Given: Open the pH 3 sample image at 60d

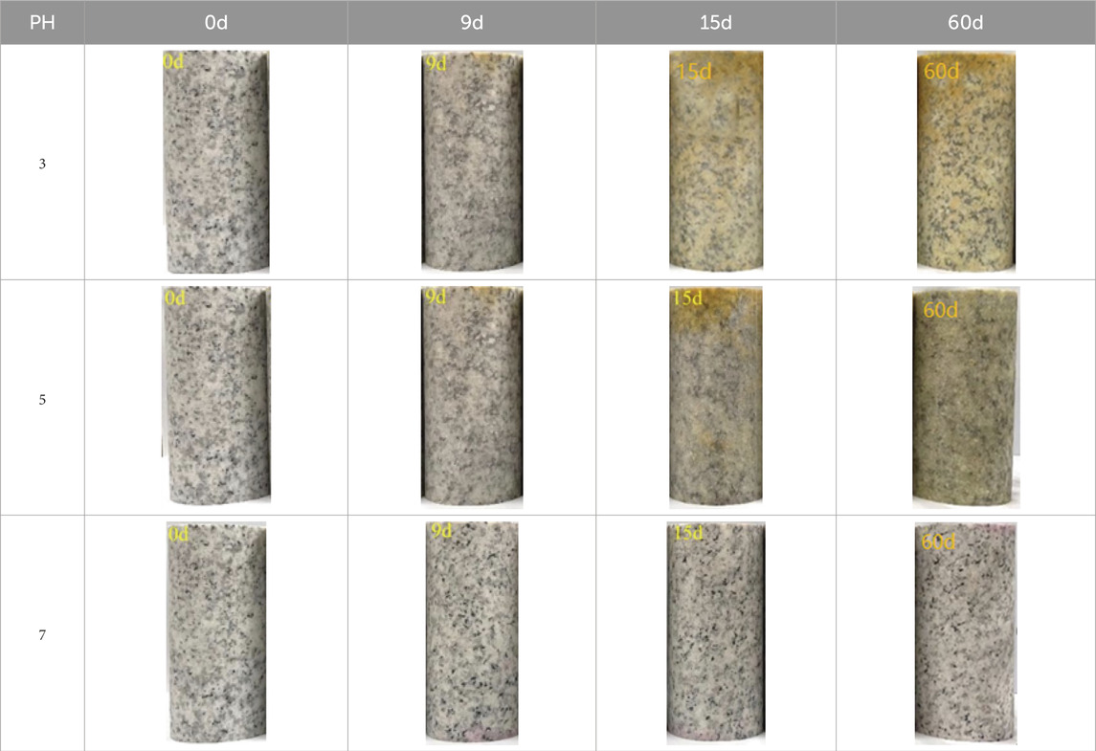Looking at the screenshot, I should (966, 162).
